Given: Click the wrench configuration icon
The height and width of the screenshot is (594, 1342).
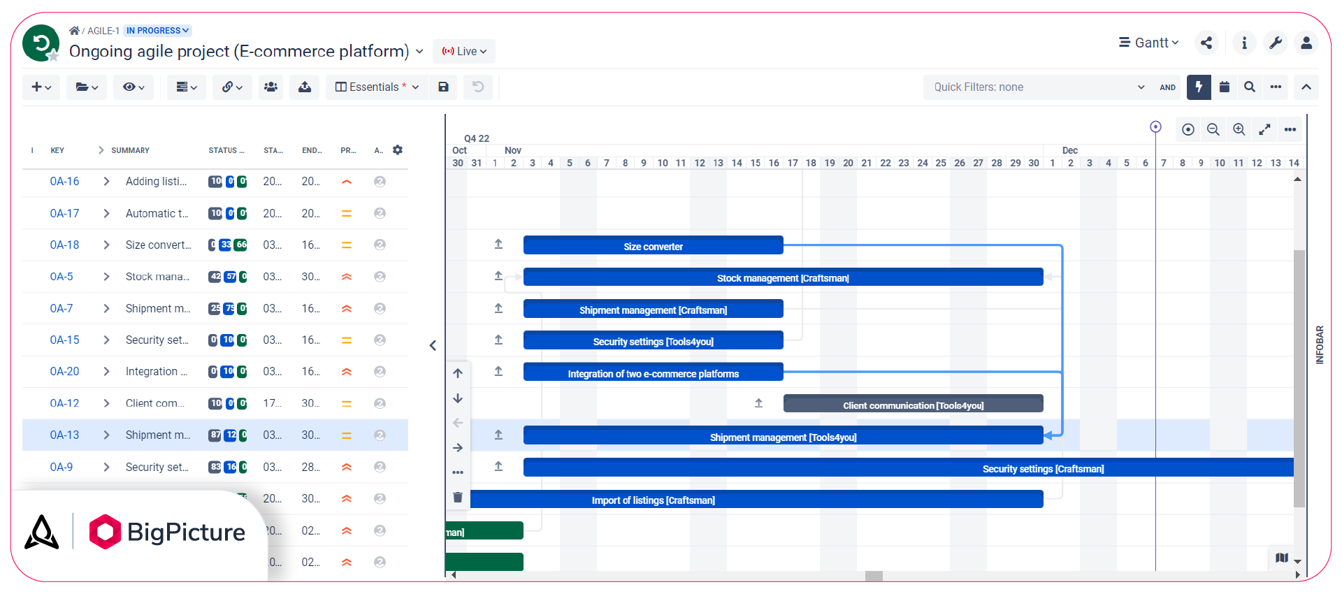Looking at the screenshot, I should click(x=1275, y=43).
